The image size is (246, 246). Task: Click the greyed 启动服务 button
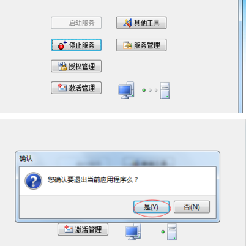click(76, 23)
